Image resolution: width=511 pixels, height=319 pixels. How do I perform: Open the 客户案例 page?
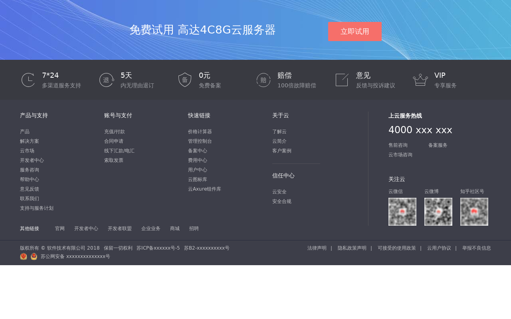[281, 150]
